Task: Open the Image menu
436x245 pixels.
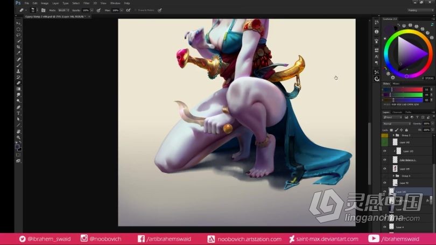Action: (x=45, y=3)
